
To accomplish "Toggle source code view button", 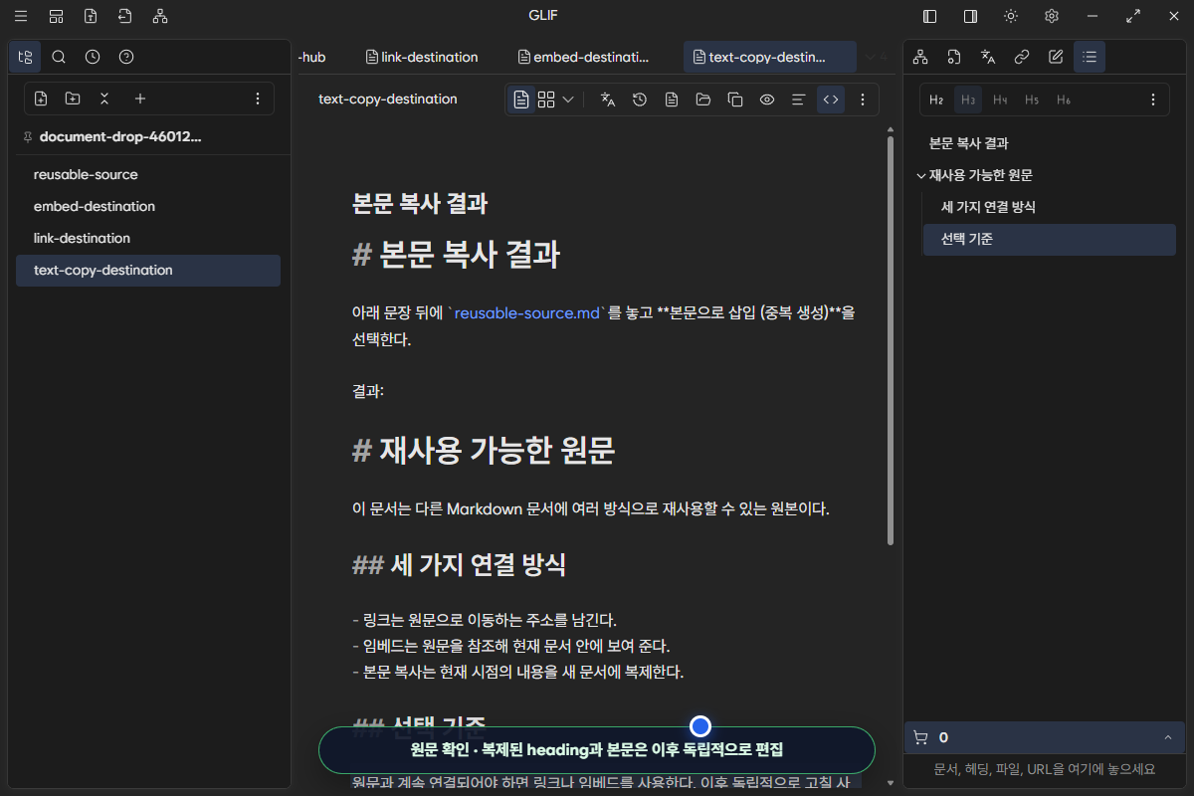I will point(831,99).
